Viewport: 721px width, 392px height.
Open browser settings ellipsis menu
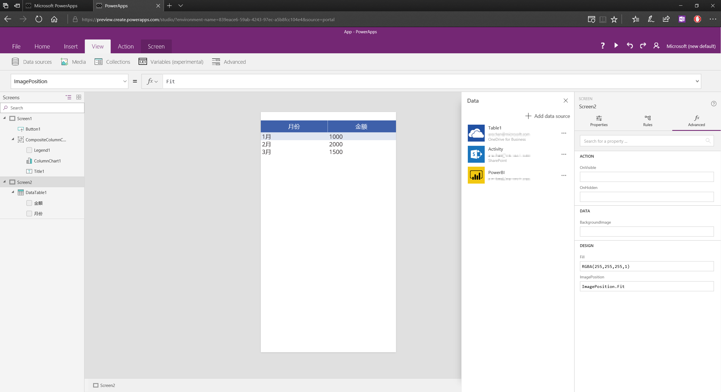coord(713,19)
